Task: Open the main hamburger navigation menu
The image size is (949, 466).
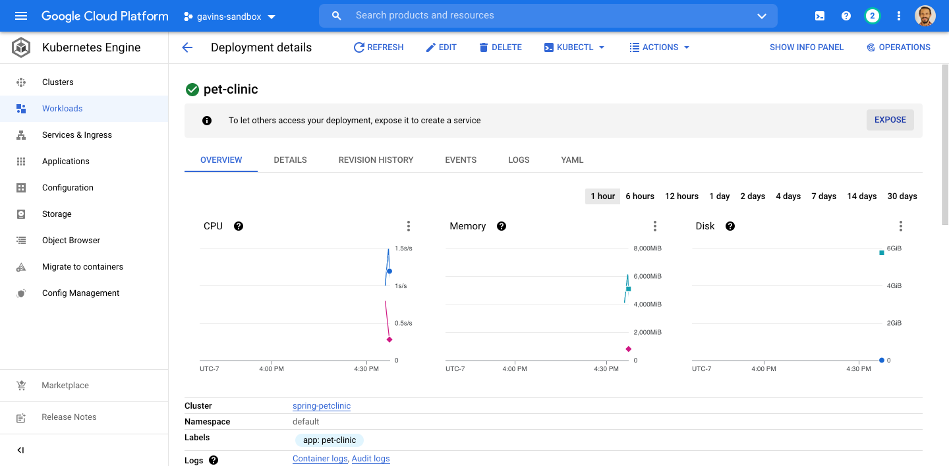Action: click(x=21, y=16)
